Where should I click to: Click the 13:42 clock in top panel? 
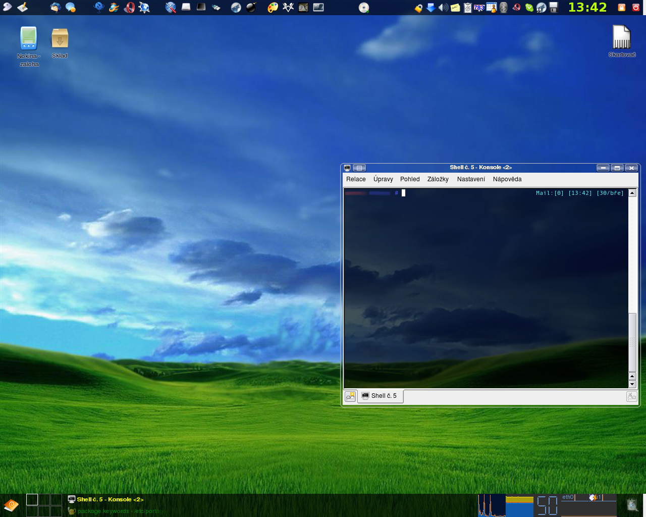pyautogui.click(x=587, y=7)
